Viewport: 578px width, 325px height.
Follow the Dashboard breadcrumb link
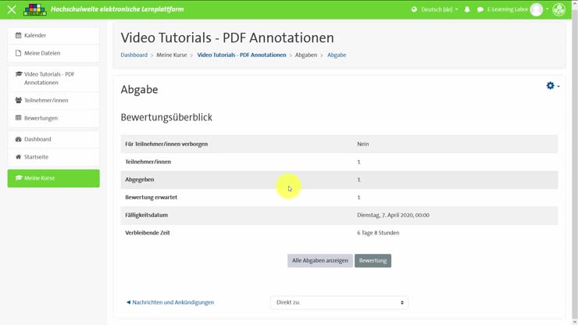pos(134,55)
